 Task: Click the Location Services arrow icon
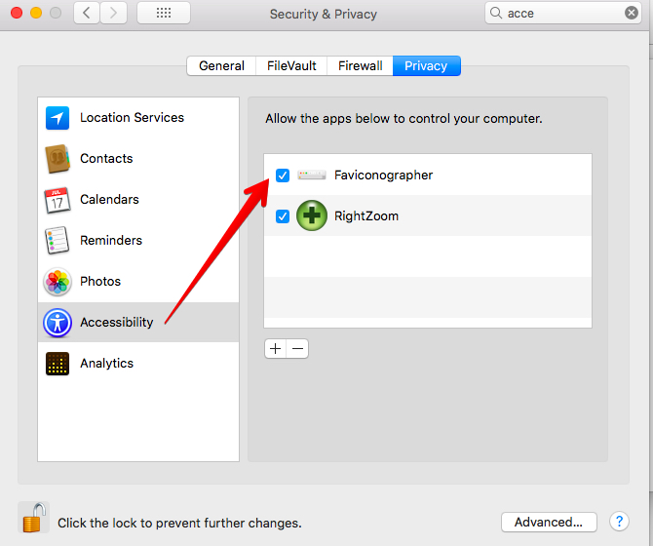tap(58, 118)
